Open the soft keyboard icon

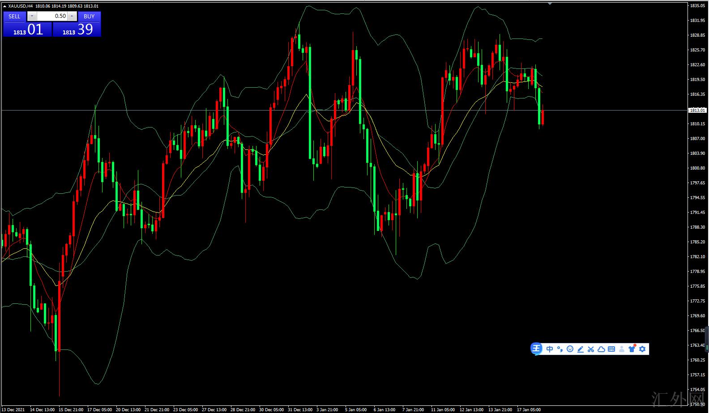[611, 349]
